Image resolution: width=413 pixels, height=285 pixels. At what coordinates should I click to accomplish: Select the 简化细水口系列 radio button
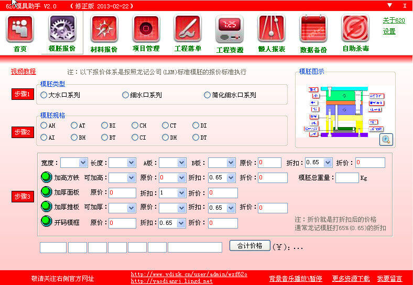tap(207, 95)
